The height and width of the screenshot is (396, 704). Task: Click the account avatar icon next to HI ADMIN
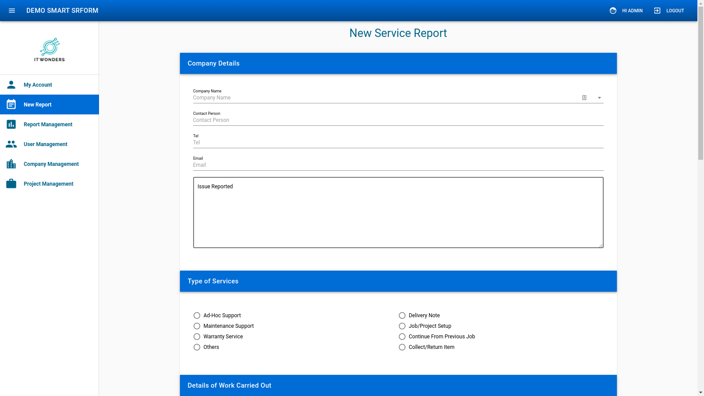tap(613, 11)
